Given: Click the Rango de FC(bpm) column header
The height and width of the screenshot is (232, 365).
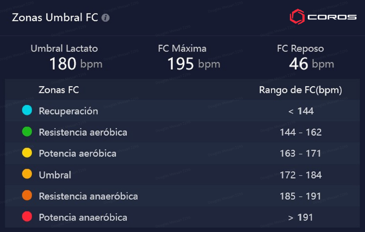Looking at the screenshot, I should point(301,90).
